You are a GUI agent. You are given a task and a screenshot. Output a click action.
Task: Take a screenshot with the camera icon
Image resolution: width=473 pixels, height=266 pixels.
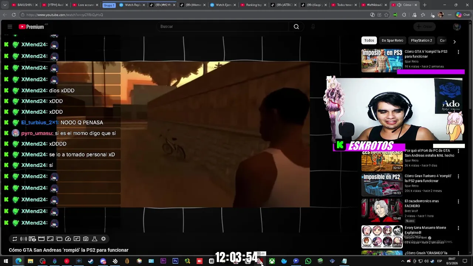(x=86, y=239)
